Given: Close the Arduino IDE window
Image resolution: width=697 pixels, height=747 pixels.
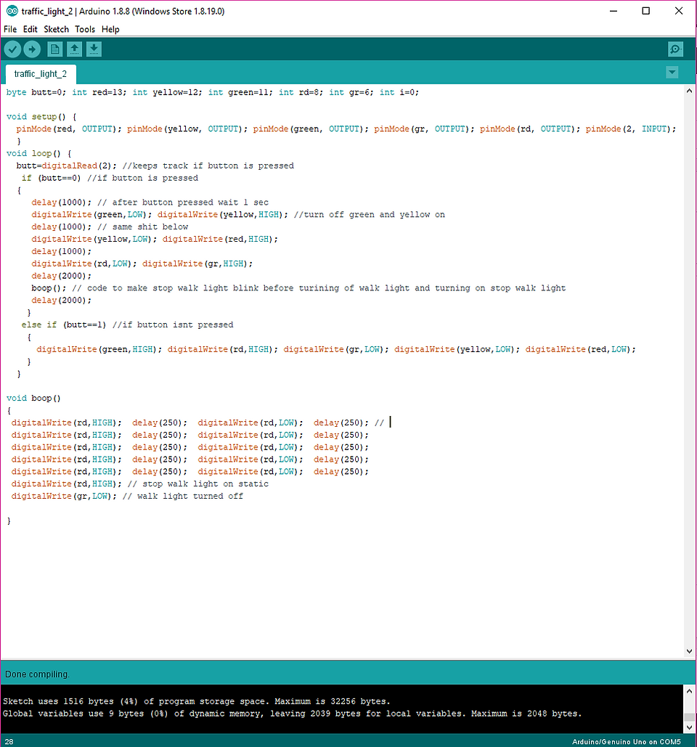Looking at the screenshot, I should 679,11.
